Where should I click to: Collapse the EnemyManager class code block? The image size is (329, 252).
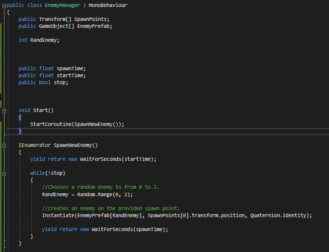tap(4, 5)
